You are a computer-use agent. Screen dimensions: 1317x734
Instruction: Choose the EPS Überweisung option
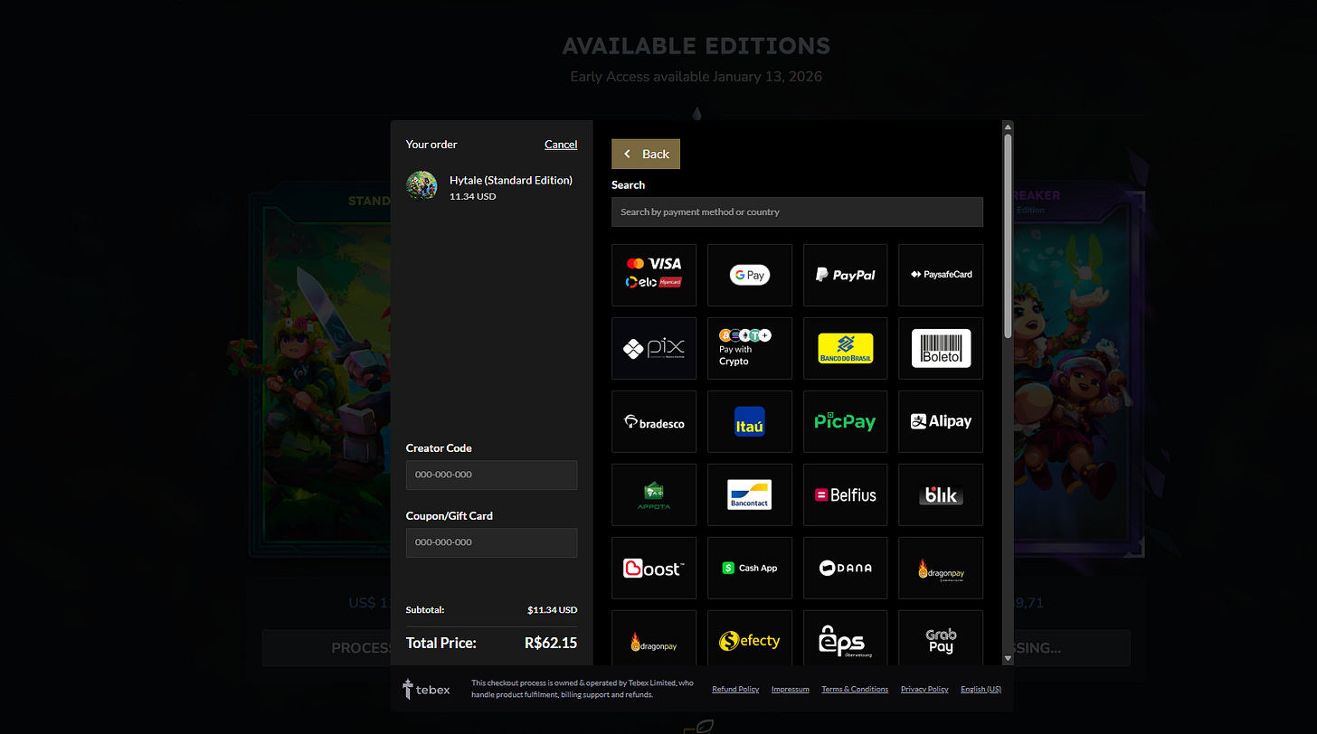coord(845,638)
